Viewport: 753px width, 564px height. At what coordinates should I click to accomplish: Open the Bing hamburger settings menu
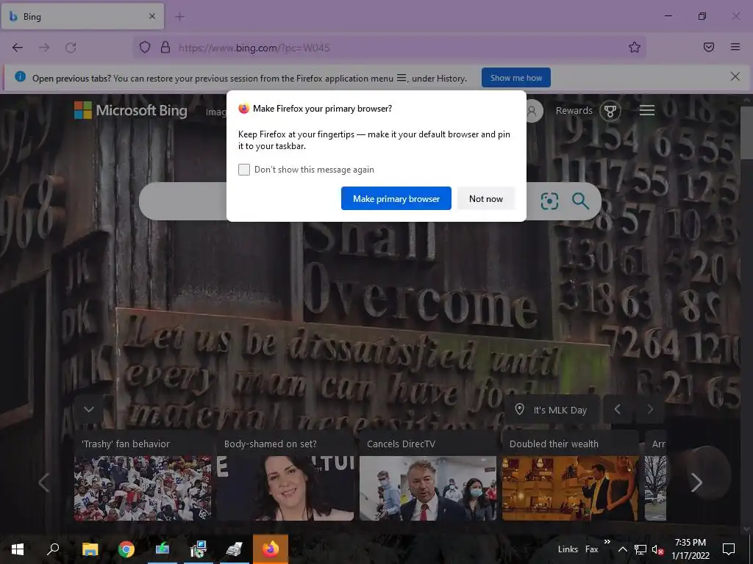coord(647,110)
